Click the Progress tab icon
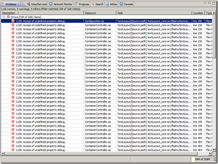The width and height of the screenshot is (218, 164). point(76,4)
